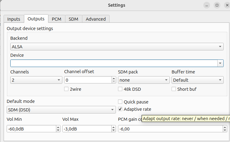Viewport: 230px width, 142px height.
Task: Toggle the Quick pause checkbox
Action: tap(120, 102)
